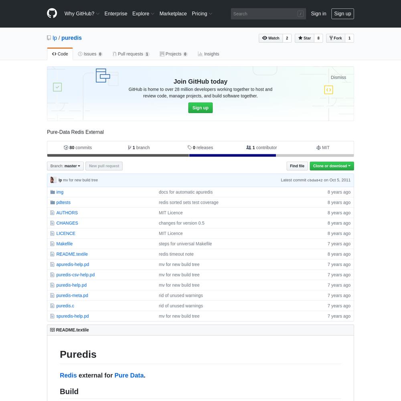Viewport: 401px width, 401px height.
Task: Switch to the Projects tab
Action: 173,54
